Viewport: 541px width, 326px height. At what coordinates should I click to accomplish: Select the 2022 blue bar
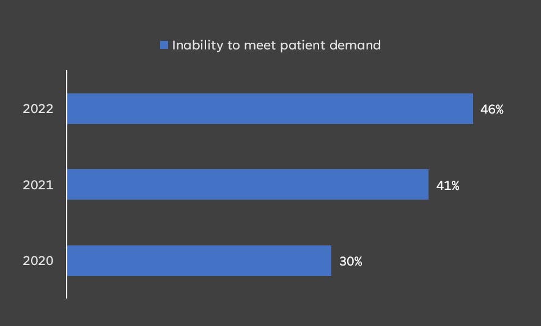(x=270, y=109)
